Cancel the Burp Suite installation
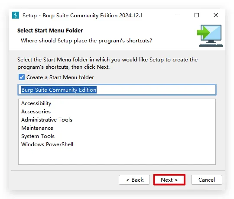Viewport: 234px width, 199px height. click(x=207, y=180)
